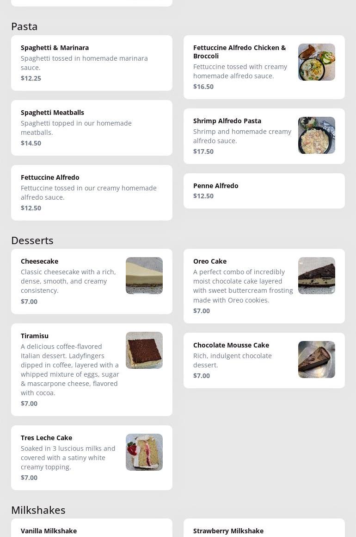
Task: Click the Fettuccine Alfredo Chicken & Broccoli photo
Action: click(x=316, y=62)
